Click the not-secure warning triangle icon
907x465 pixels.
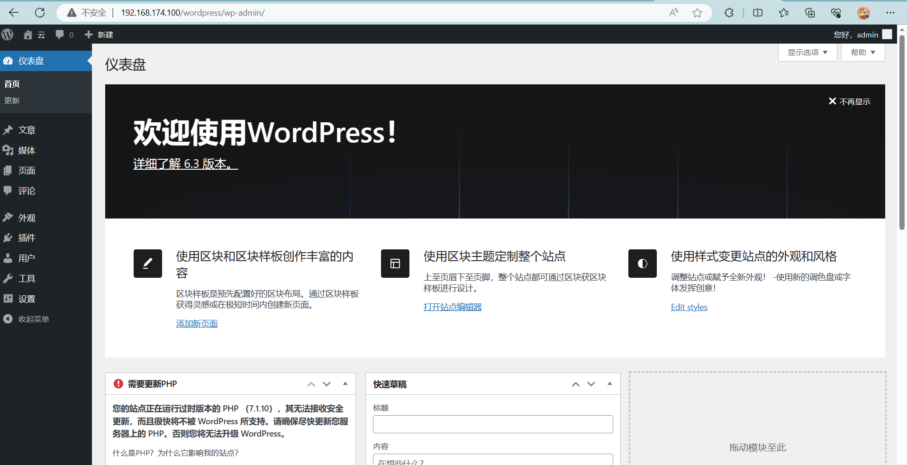pos(72,13)
